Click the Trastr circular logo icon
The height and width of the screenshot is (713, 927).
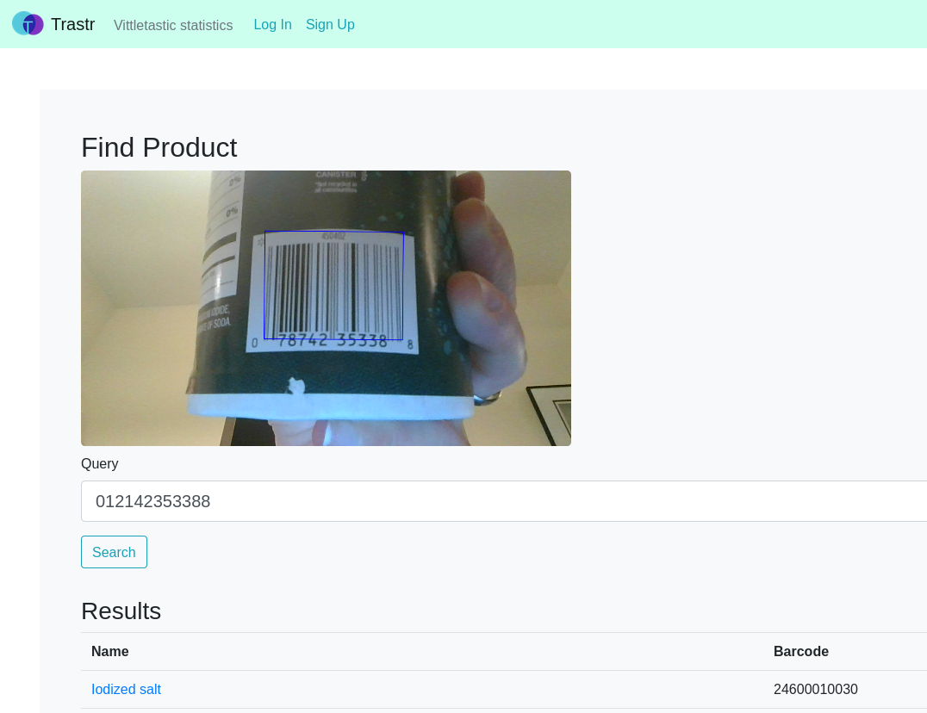point(28,24)
